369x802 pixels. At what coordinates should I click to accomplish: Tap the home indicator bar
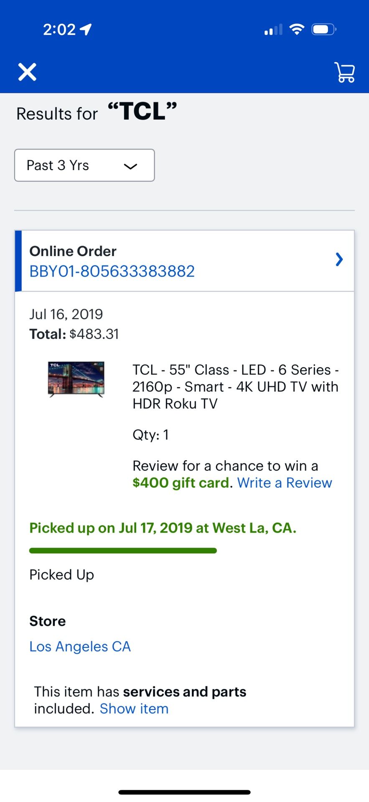click(184, 792)
